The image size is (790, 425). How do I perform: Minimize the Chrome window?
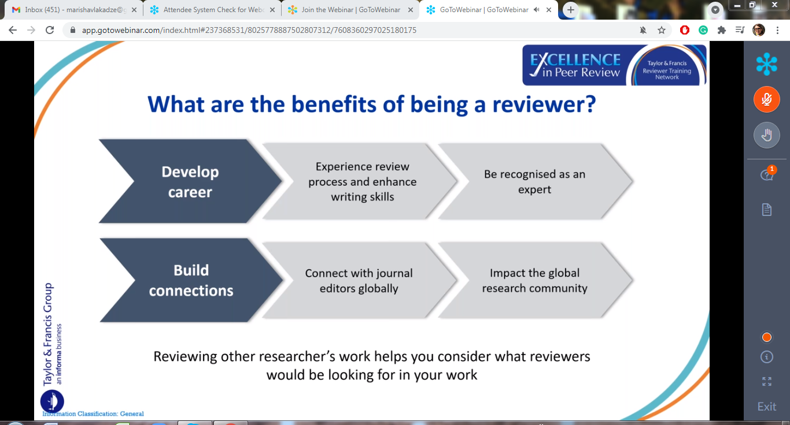point(736,5)
